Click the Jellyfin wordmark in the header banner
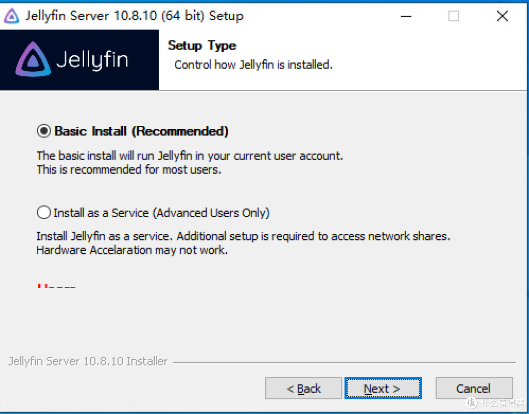Image resolution: width=529 pixels, height=414 pixels. 92,60
